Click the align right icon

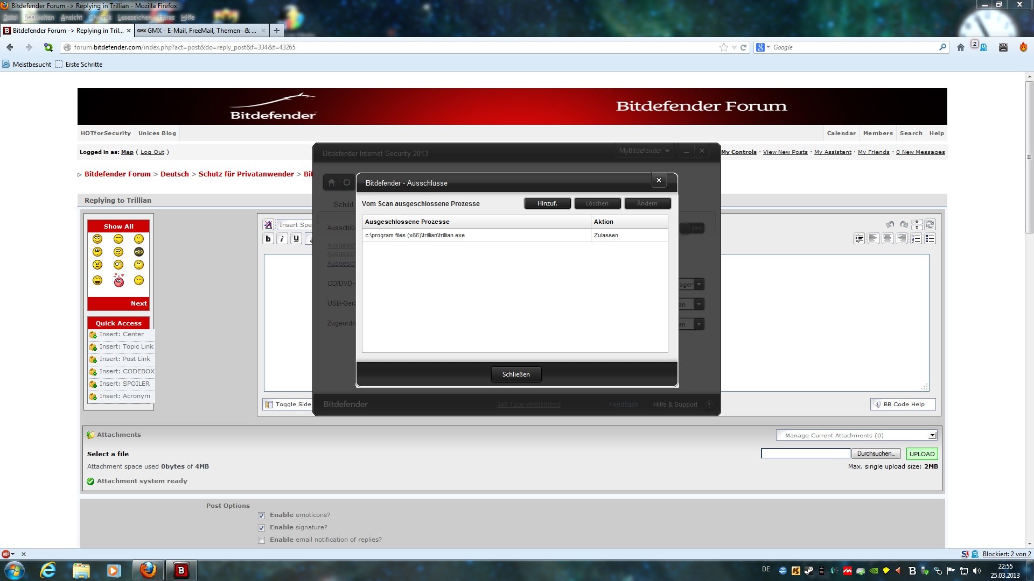point(902,239)
